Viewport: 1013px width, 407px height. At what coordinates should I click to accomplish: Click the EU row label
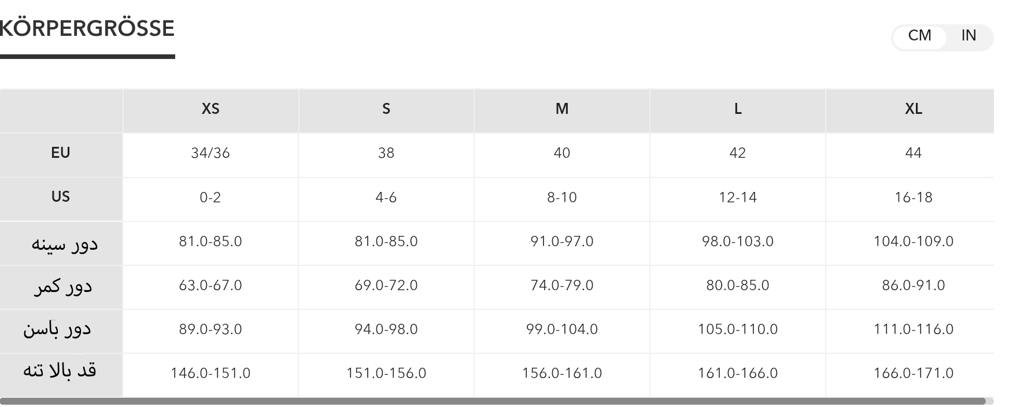coord(61,153)
